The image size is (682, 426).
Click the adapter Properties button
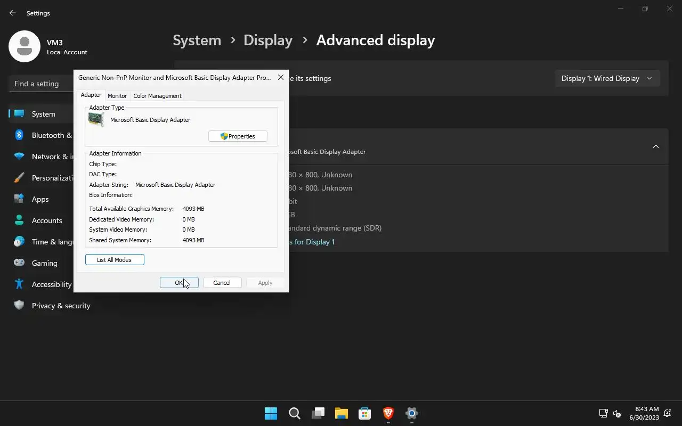(x=238, y=136)
